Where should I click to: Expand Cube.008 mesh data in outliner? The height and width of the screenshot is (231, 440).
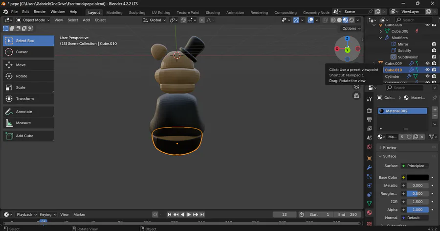381,31
